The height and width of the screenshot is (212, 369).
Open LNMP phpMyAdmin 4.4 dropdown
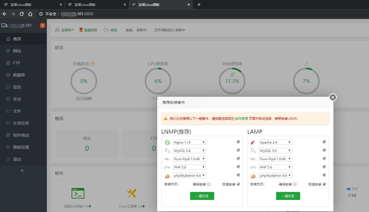[x=190, y=176]
